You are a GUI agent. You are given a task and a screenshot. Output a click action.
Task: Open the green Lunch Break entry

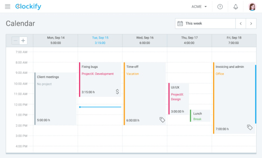point(200,116)
